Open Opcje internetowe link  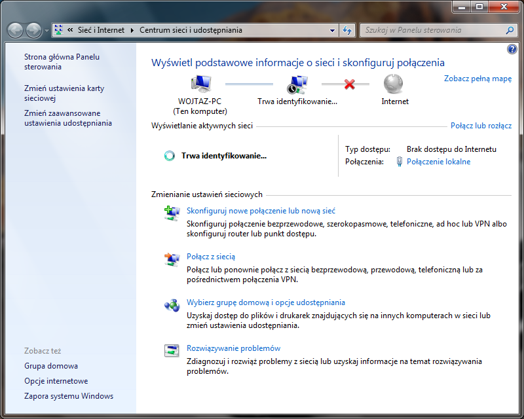(x=56, y=381)
